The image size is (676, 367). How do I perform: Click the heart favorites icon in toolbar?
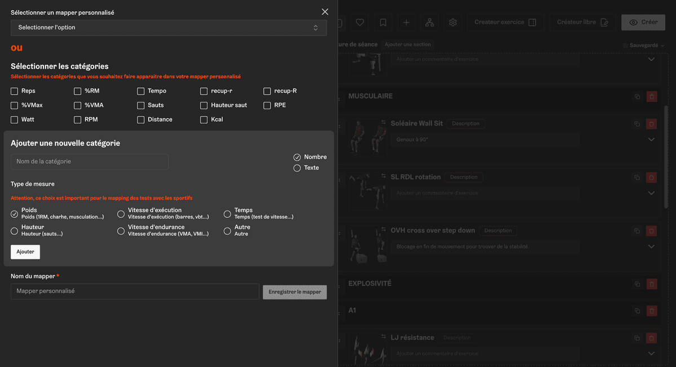(x=360, y=23)
